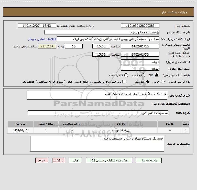This screenshot has height=190, width=197.
Task: Click the ساعت باقی مانده label
Action: [25, 46]
